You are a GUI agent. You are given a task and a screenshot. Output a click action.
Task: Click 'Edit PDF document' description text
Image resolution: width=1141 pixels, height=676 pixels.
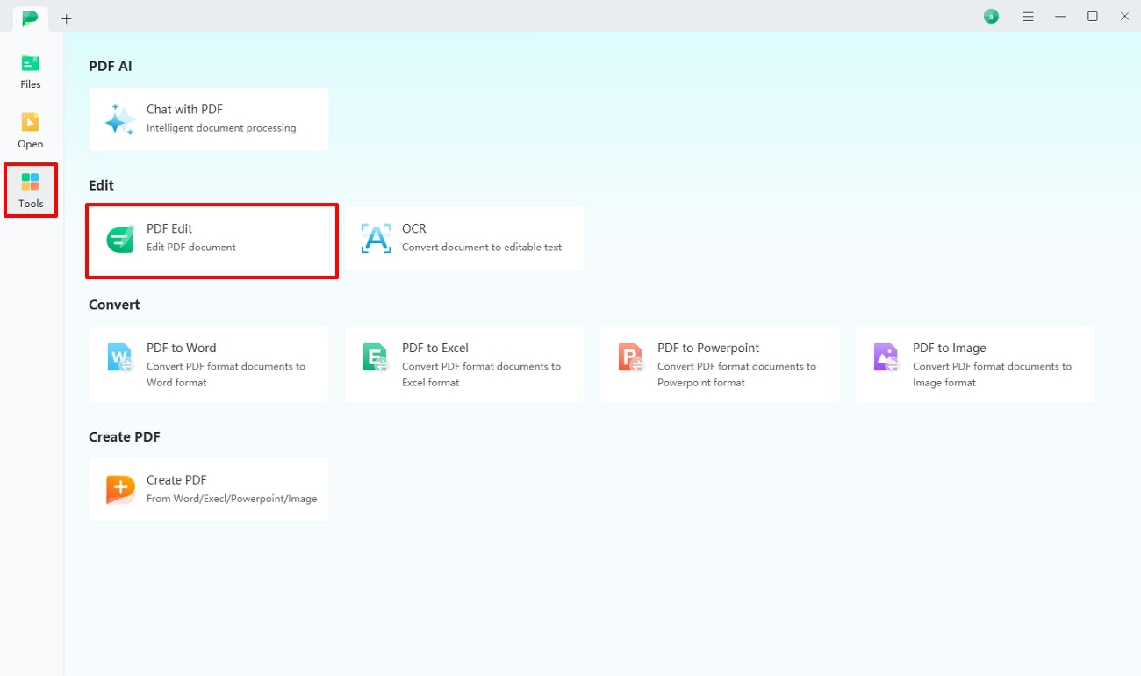coord(191,248)
